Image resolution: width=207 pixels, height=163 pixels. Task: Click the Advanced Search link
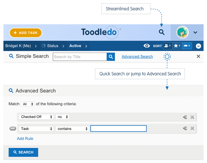pyautogui.click(x=137, y=57)
